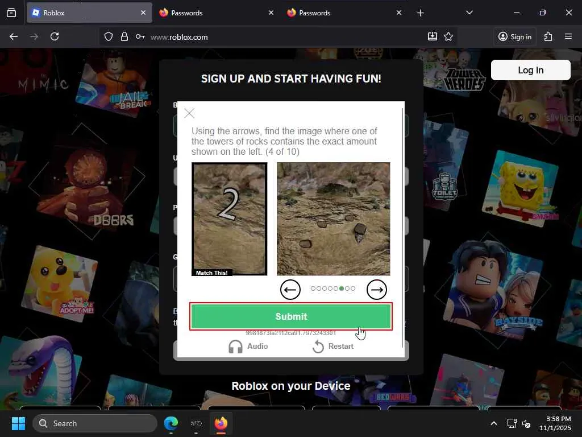Click the captcha dialog vertical scrollbar

click(403, 228)
